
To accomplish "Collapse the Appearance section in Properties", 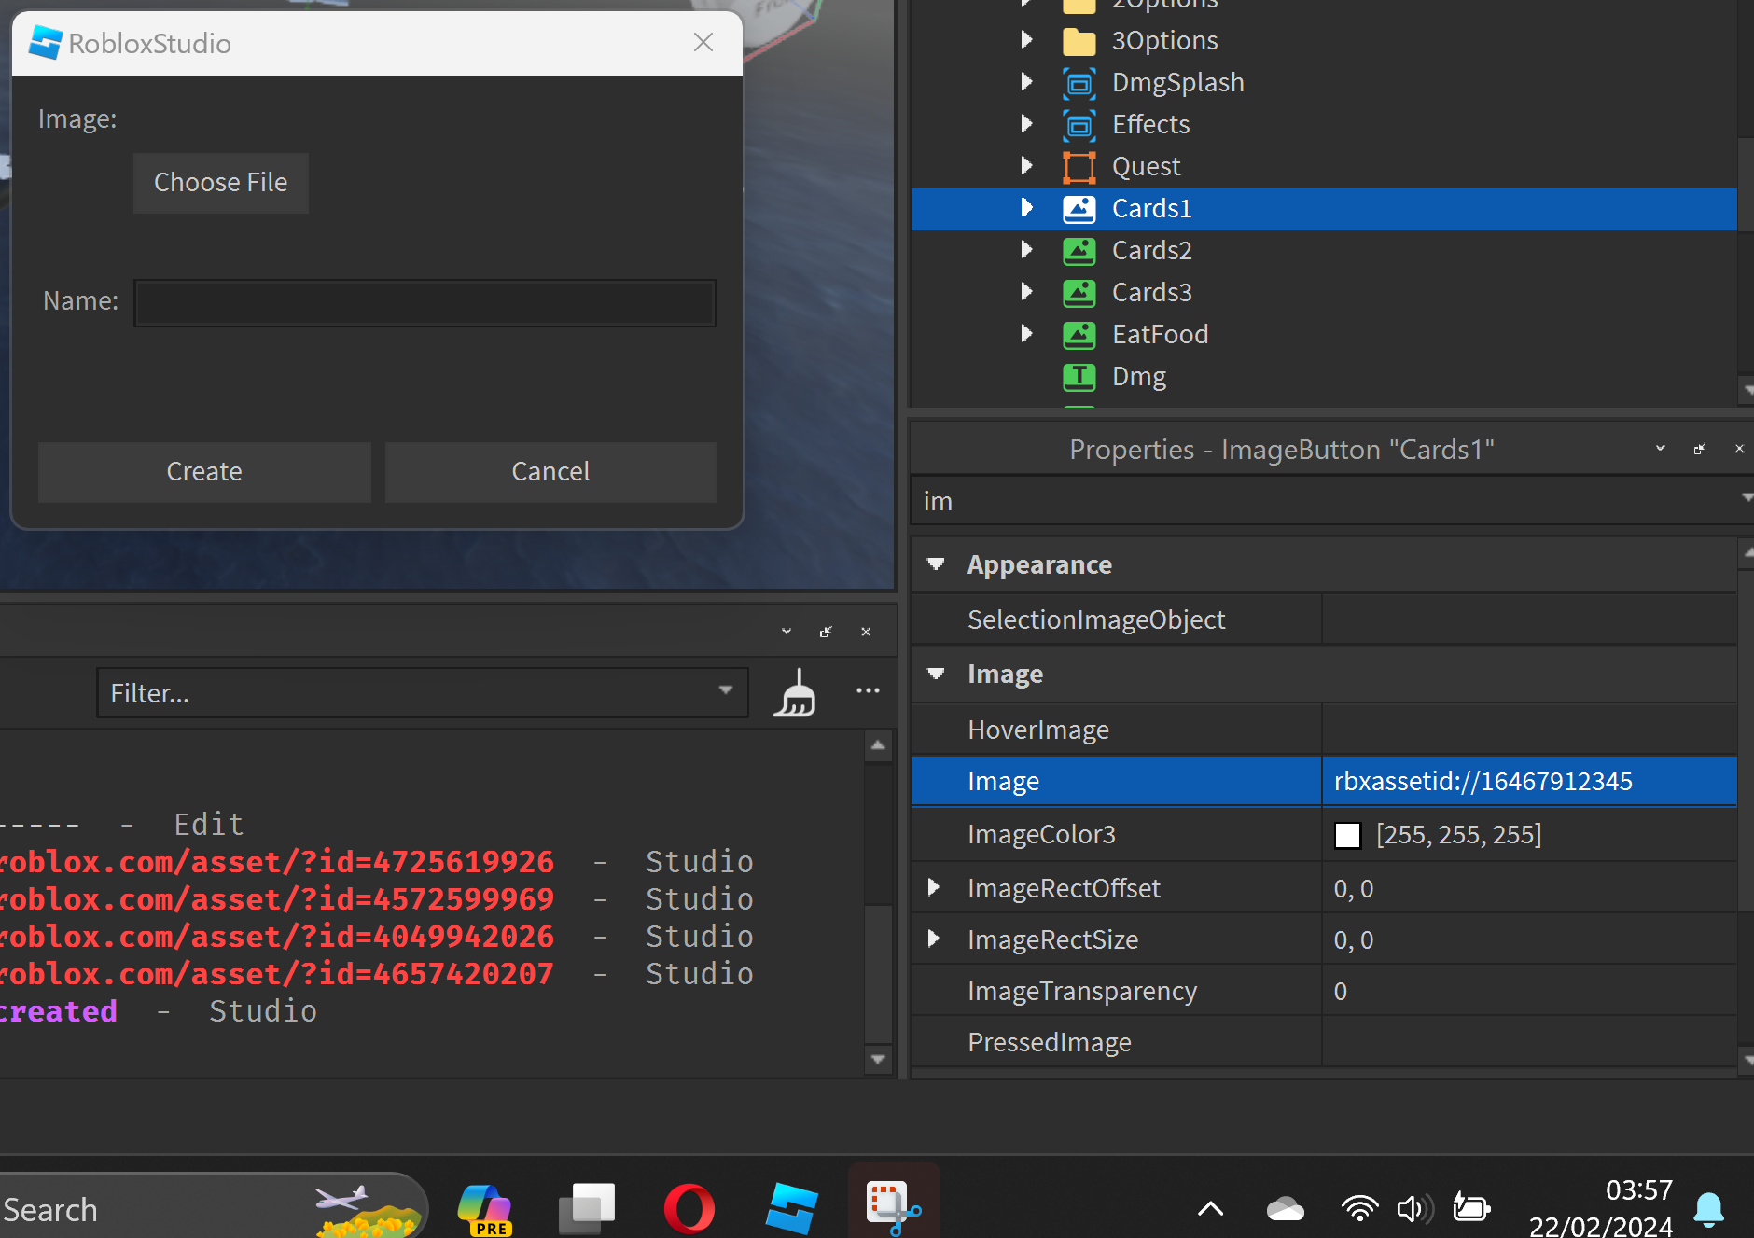I will click(x=936, y=564).
